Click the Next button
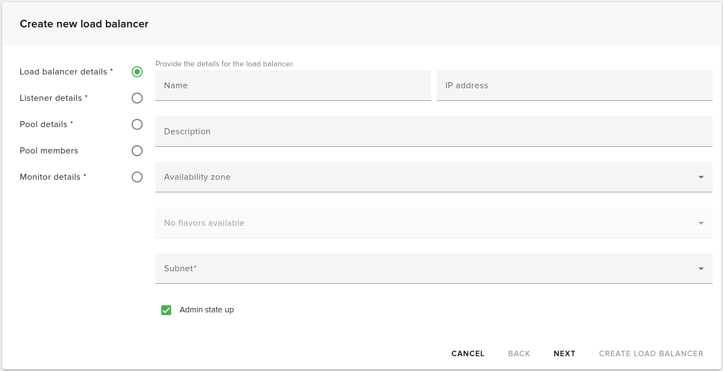Image resolution: width=723 pixels, height=371 pixels. (x=564, y=353)
